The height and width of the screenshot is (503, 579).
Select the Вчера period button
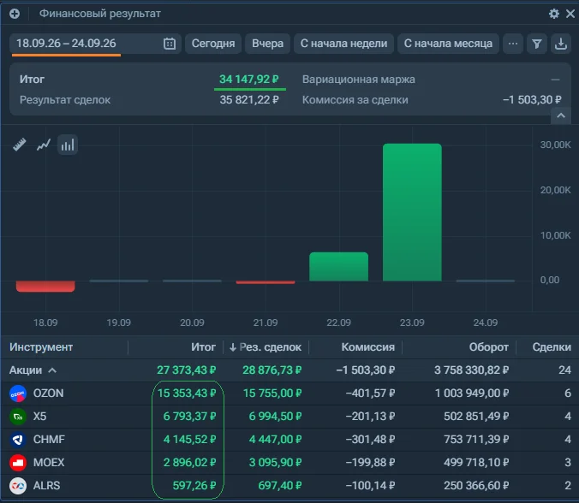(x=267, y=44)
